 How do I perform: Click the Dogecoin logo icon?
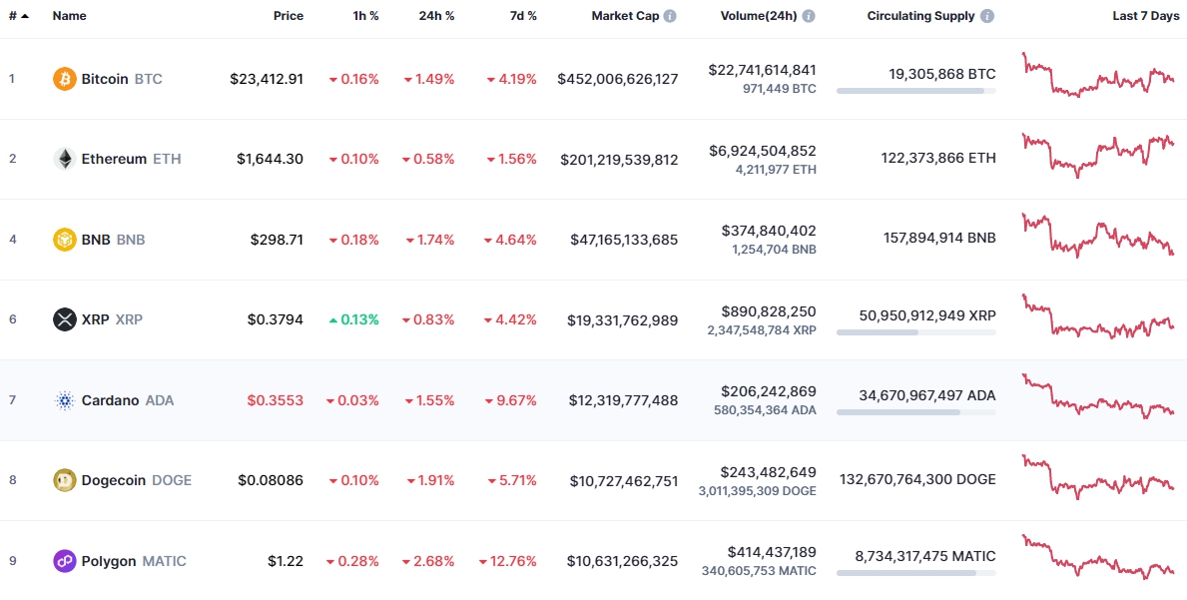tap(64, 480)
